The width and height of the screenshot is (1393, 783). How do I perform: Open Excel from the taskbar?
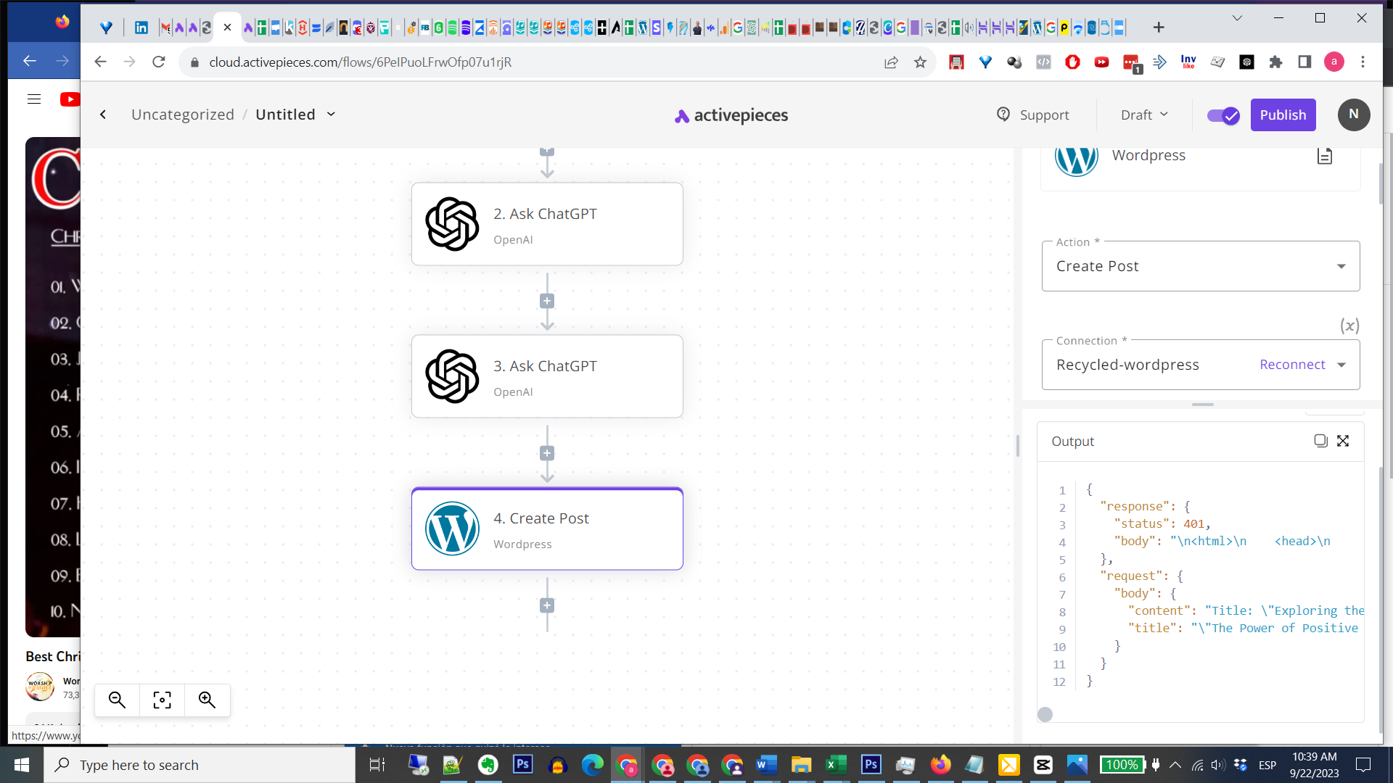[836, 765]
